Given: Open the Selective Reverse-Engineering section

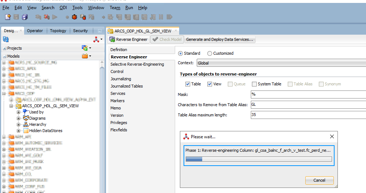Looking at the screenshot, I should click(x=137, y=64).
